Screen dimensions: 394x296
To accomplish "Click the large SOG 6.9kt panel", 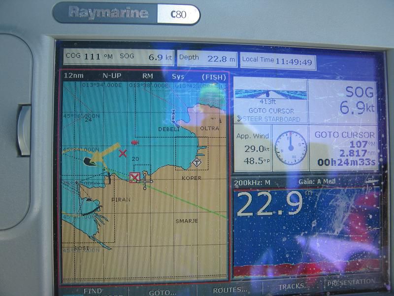I will click(343, 101).
